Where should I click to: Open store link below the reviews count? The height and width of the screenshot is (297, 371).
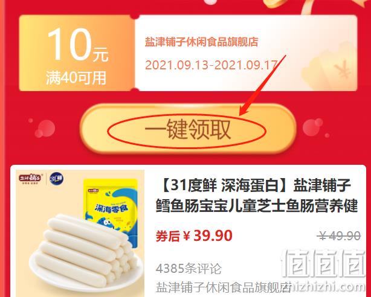pos(223,287)
